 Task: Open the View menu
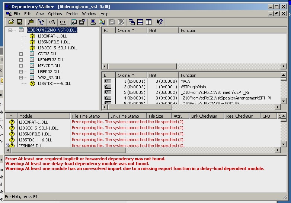pos(39,14)
